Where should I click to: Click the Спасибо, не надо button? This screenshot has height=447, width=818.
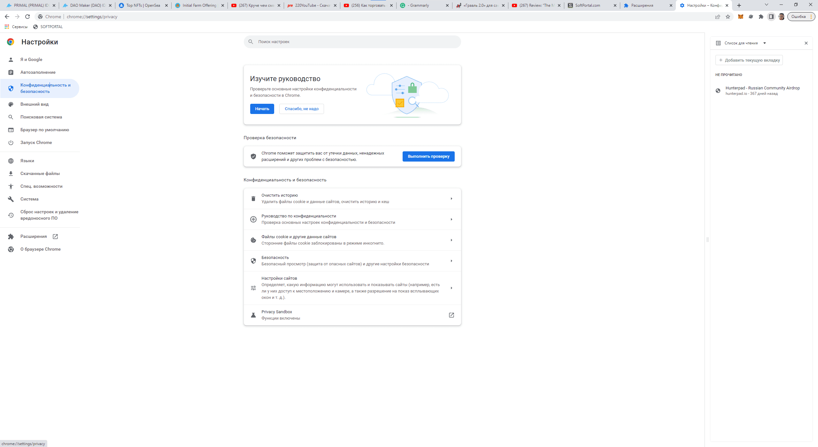[x=301, y=109]
